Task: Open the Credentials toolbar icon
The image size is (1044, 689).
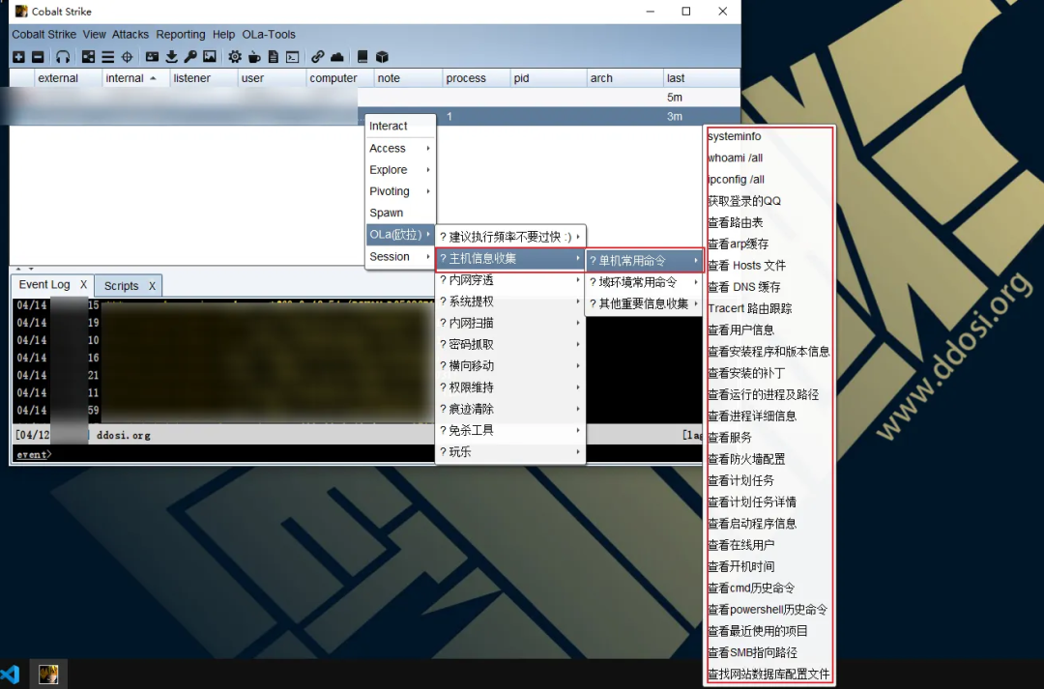Action: (x=152, y=57)
